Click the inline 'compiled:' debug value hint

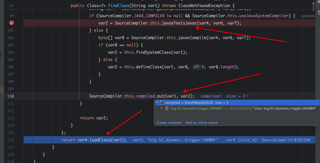(x=211, y=96)
